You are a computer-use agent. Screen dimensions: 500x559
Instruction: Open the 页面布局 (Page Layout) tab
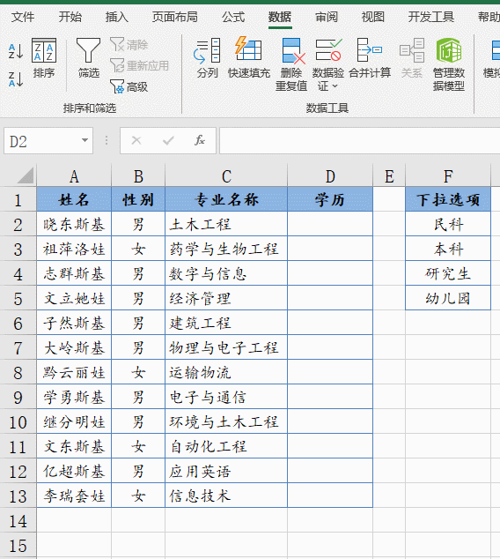coord(174,17)
